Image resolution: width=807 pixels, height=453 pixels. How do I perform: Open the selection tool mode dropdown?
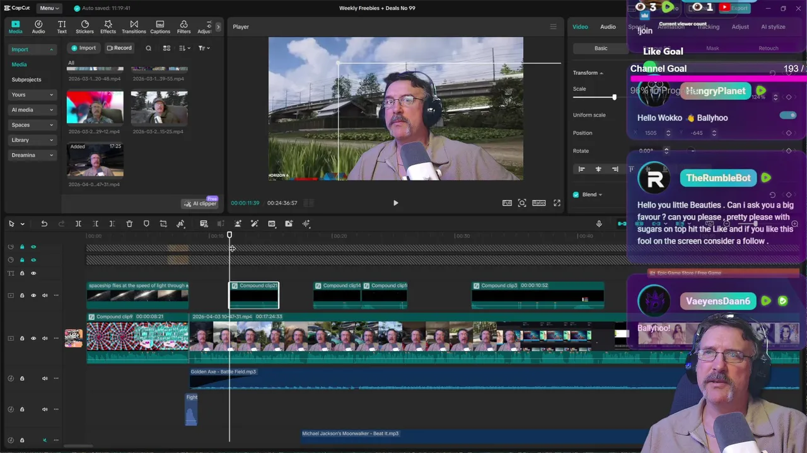(23, 224)
